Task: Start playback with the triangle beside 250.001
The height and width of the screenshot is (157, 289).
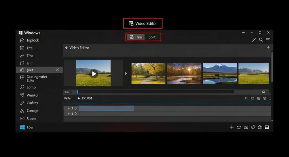Action: [79, 98]
